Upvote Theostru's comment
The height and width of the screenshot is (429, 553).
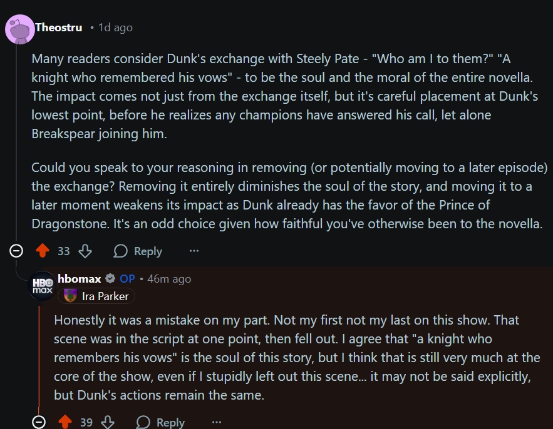(43, 251)
